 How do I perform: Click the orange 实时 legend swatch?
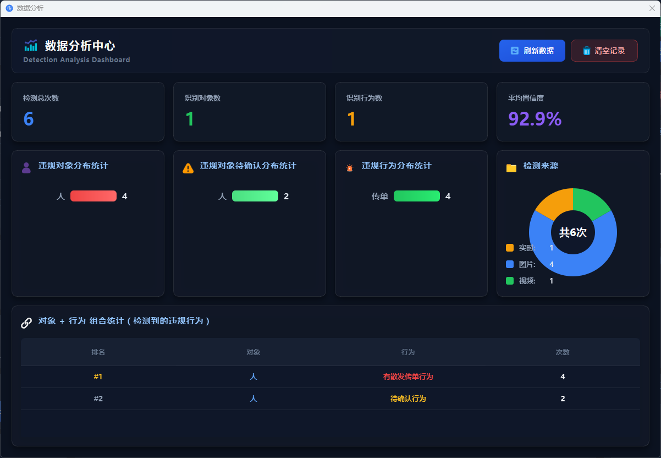(510, 248)
